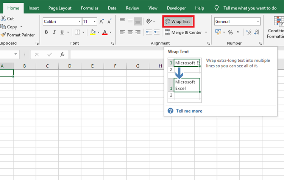Center cell text horizontally

coord(130,32)
